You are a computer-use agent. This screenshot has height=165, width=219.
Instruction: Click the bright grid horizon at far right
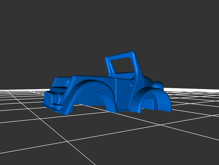coord(197,91)
